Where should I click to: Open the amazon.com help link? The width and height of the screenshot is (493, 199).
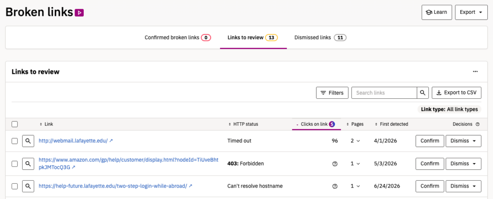(x=128, y=164)
